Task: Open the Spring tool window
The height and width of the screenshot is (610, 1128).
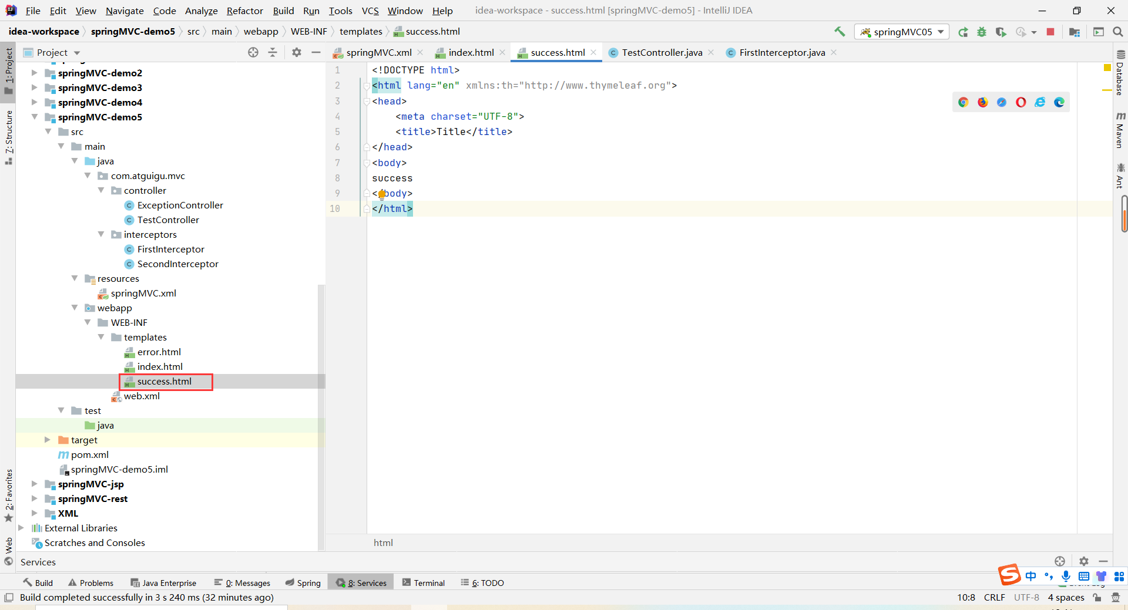Action: (303, 582)
